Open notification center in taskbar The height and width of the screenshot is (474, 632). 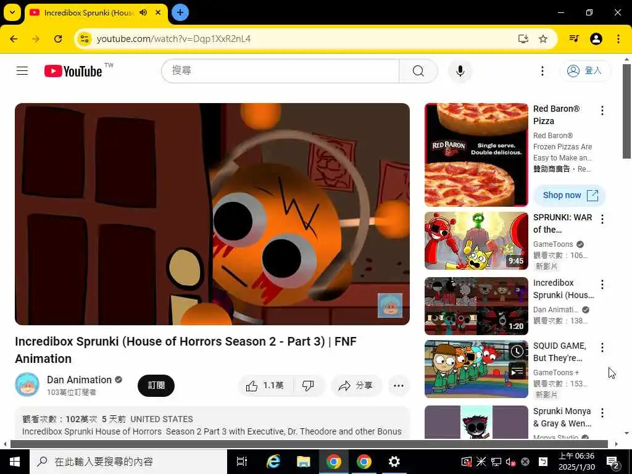point(613,462)
